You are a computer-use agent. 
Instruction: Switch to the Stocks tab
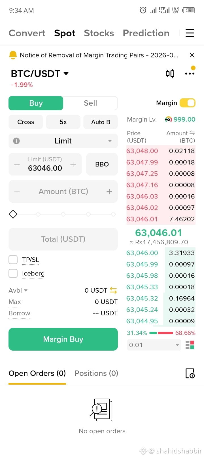99,33
